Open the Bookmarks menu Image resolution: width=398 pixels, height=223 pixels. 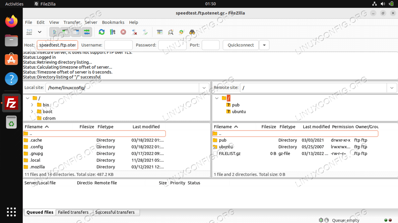coord(113,22)
